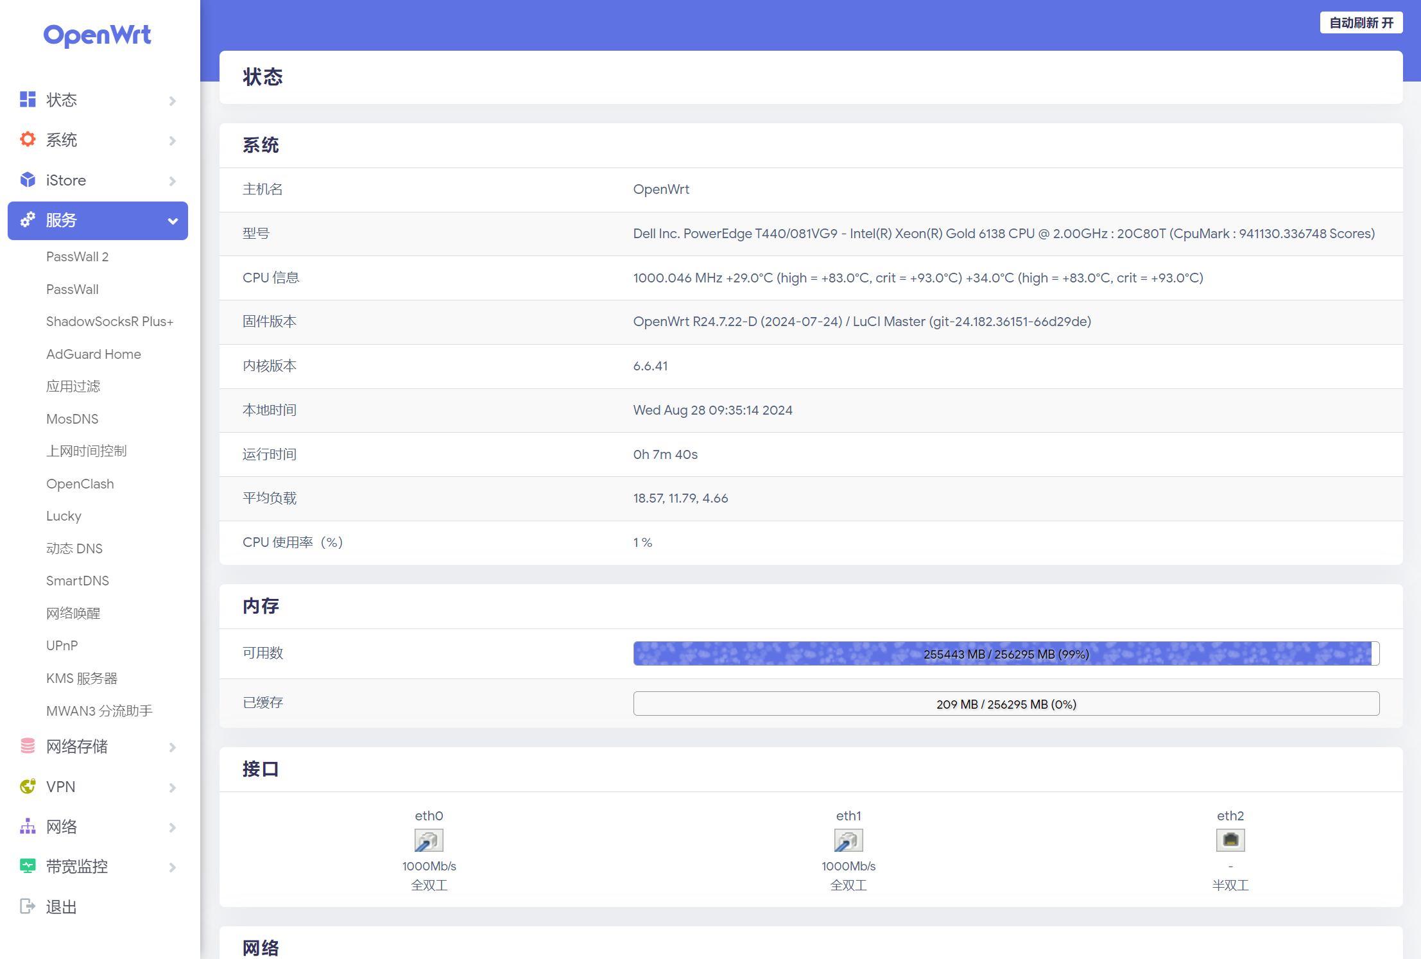Click CPU usage value 1 %
The height and width of the screenshot is (959, 1421).
(x=642, y=542)
